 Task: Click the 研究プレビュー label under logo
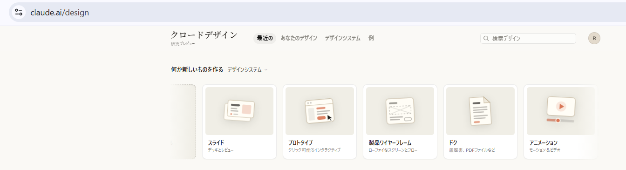183,44
